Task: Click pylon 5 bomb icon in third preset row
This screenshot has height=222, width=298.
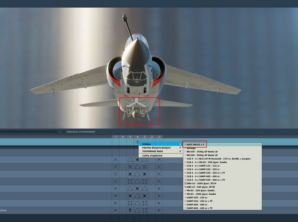Action: click(130, 174)
